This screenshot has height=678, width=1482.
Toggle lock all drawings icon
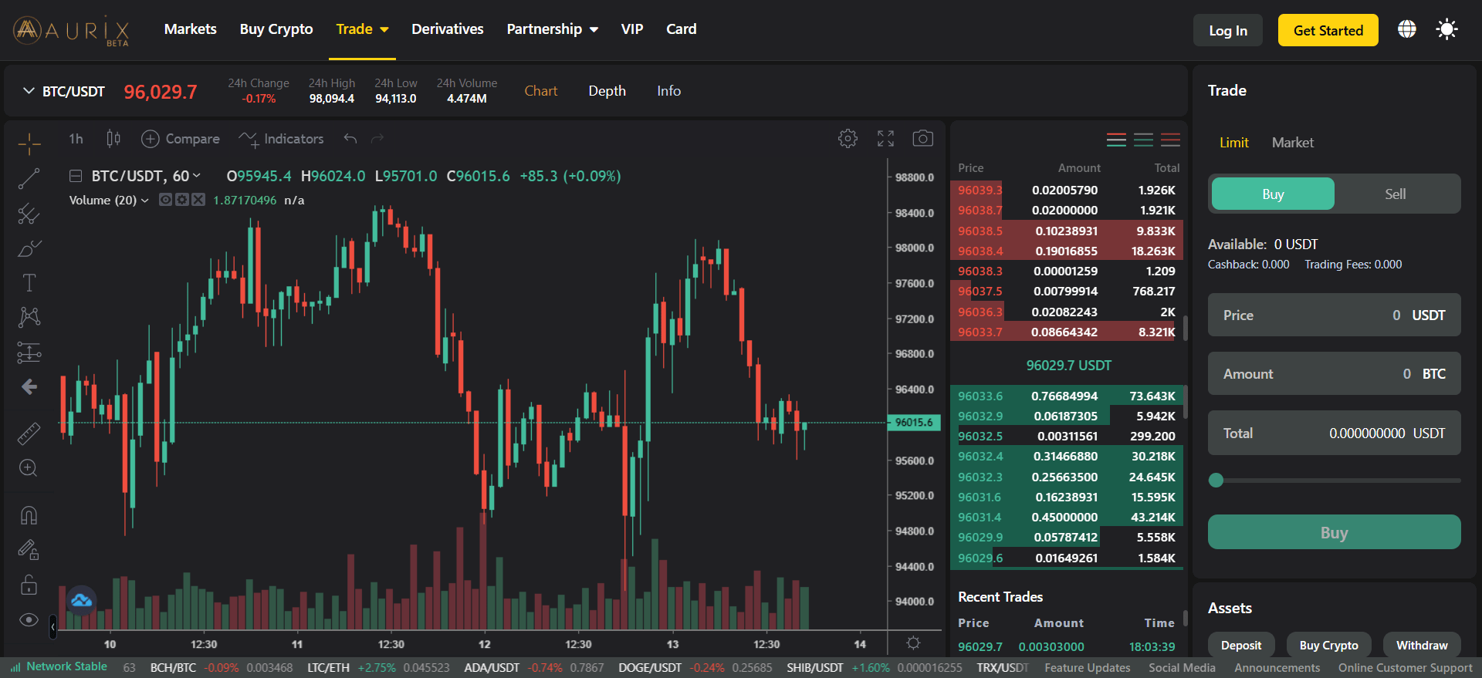pyautogui.click(x=29, y=585)
